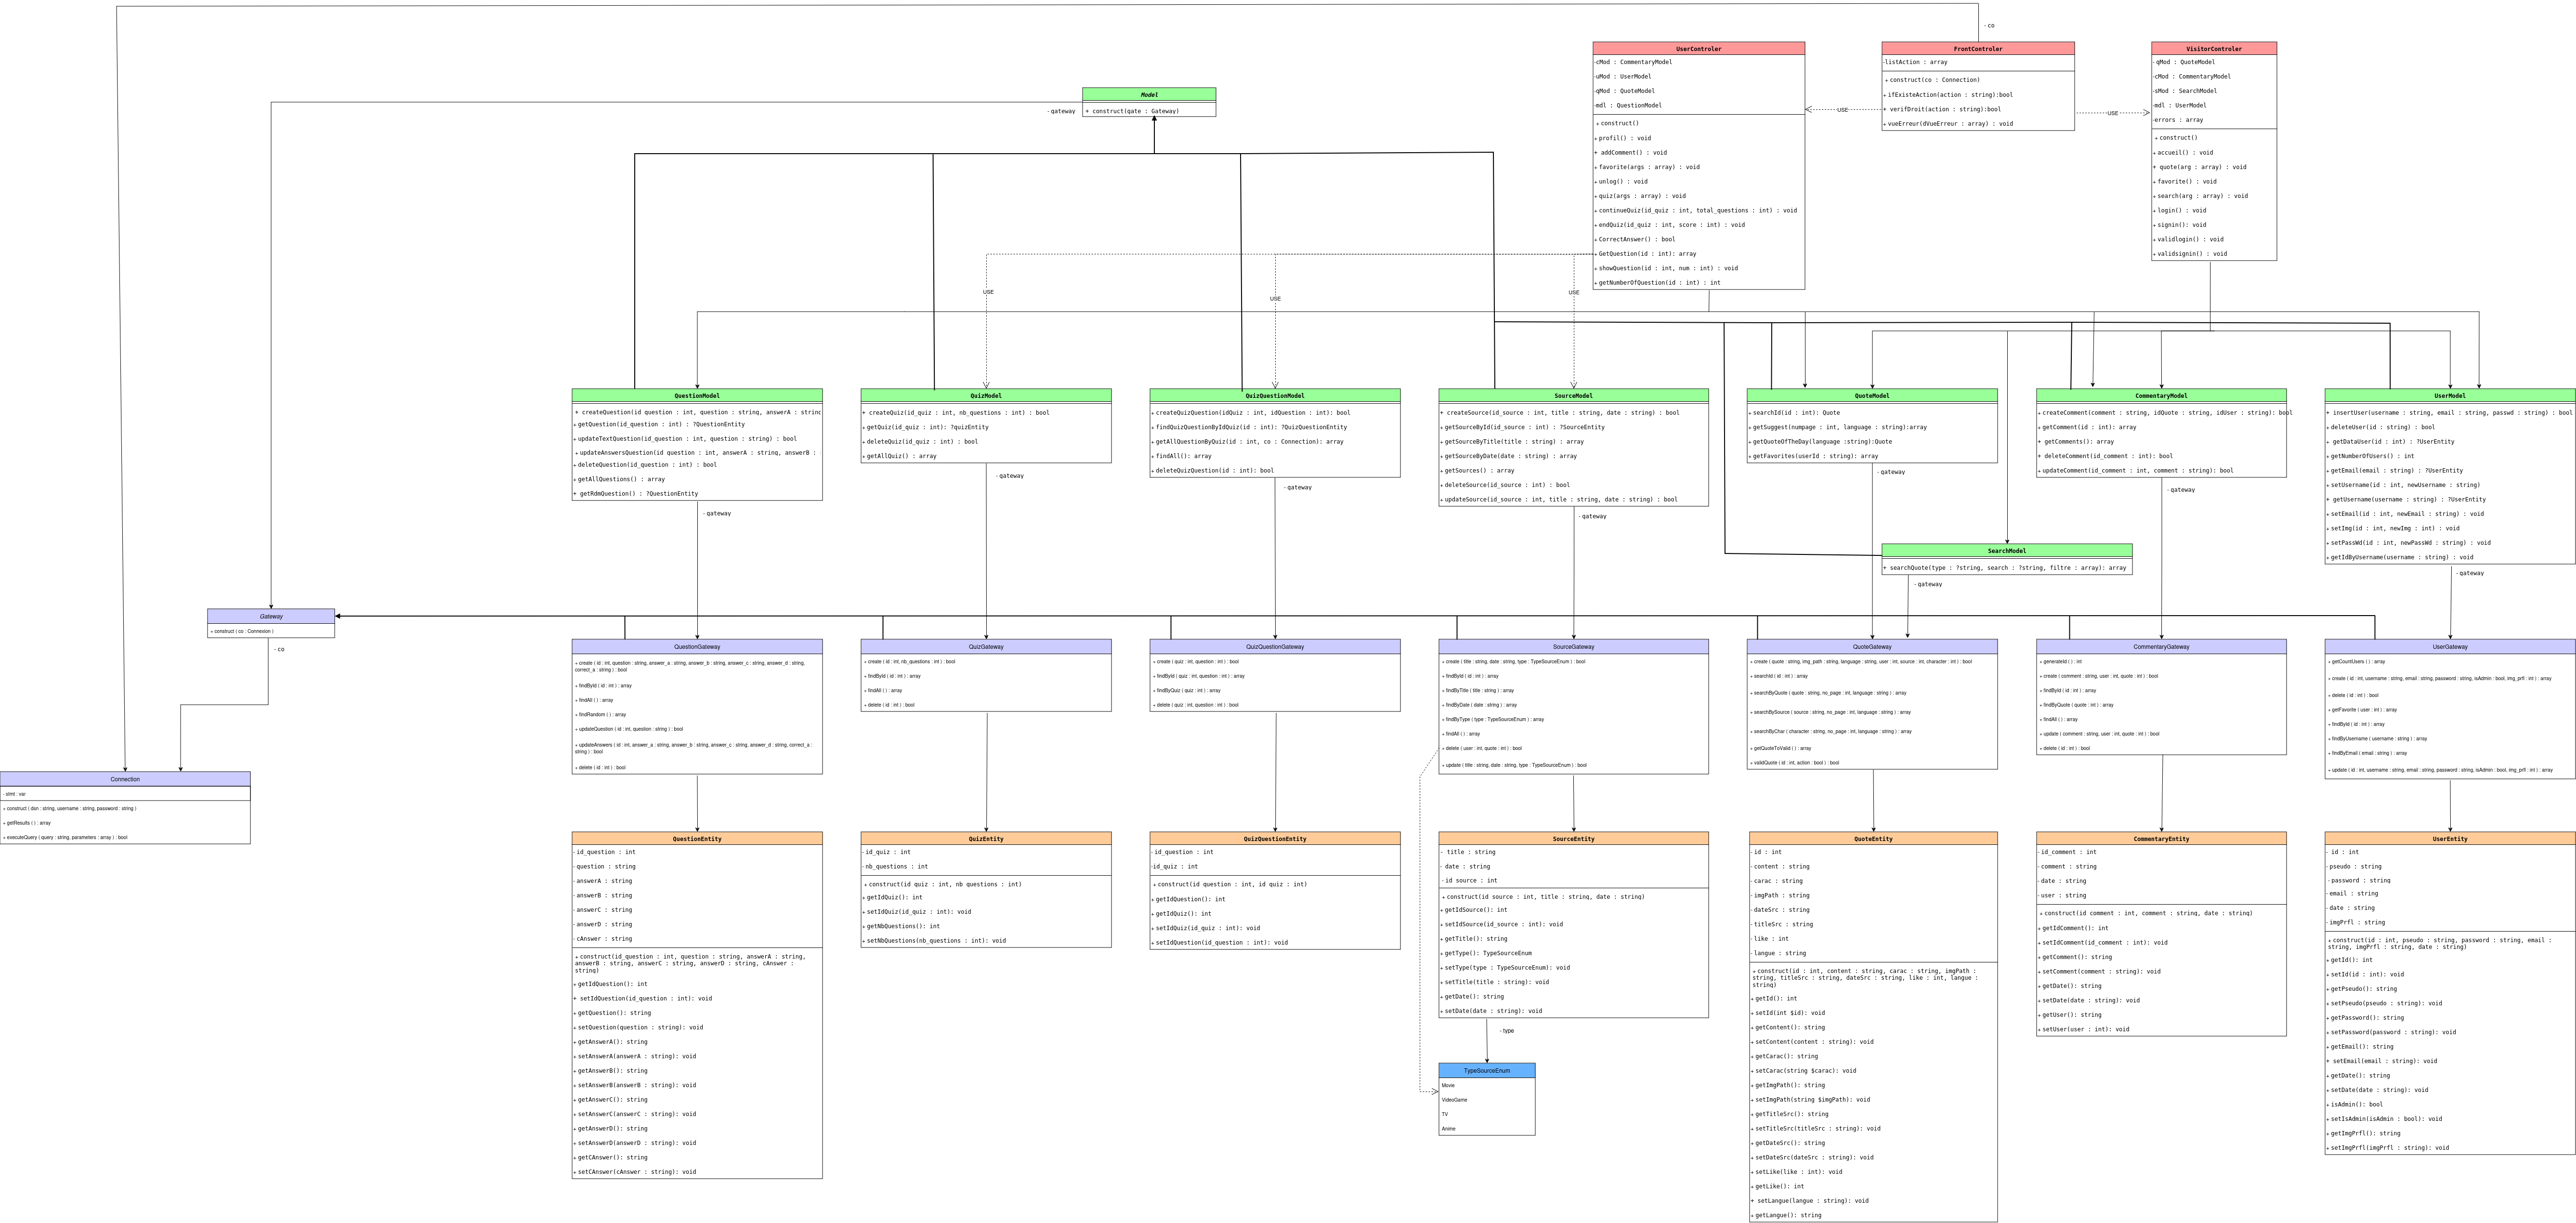2576x1223 pixels.
Task: Select the QuoteEntity class header
Action: pyautogui.click(x=1873, y=839)
